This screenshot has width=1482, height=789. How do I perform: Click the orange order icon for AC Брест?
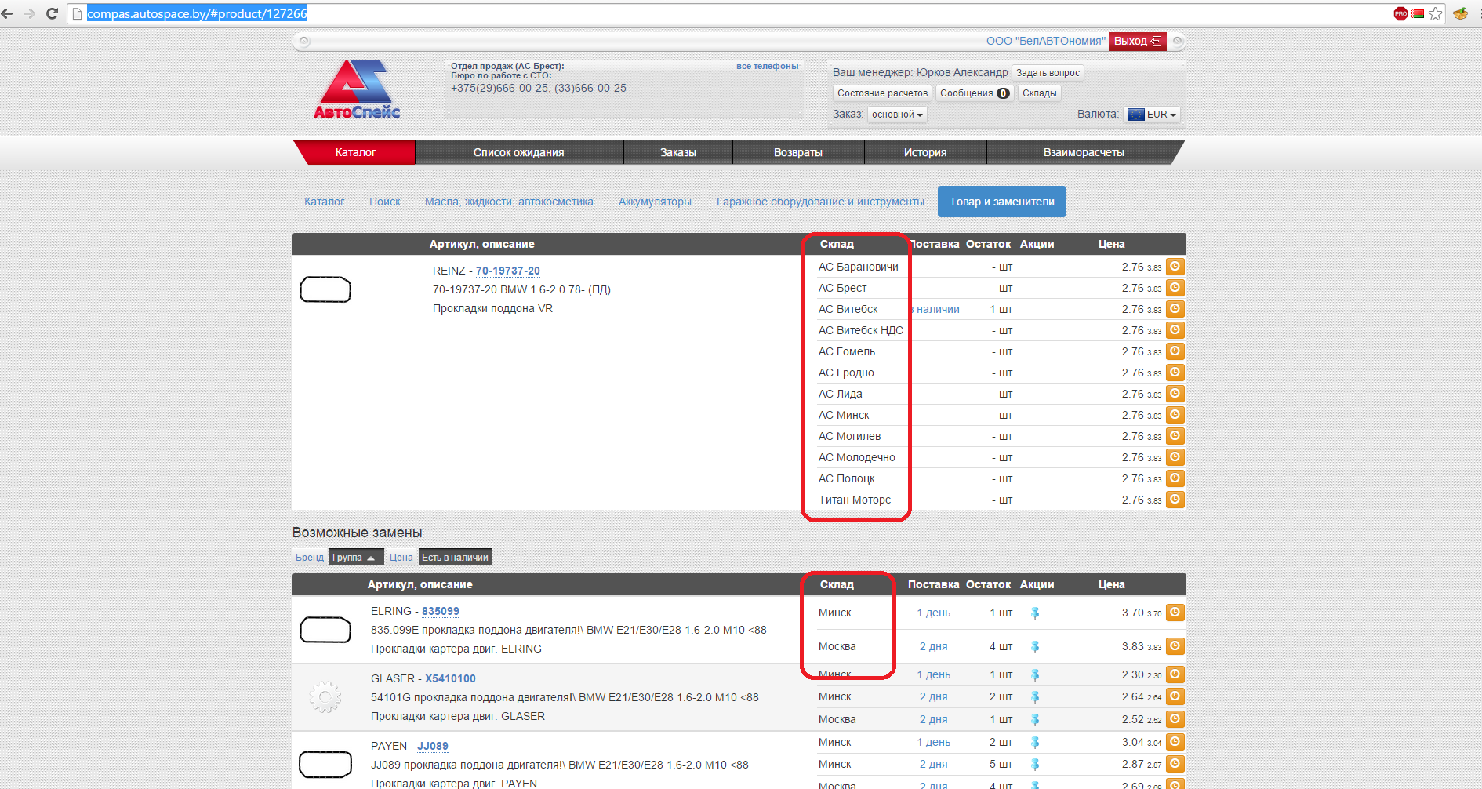click(1175, 288)
